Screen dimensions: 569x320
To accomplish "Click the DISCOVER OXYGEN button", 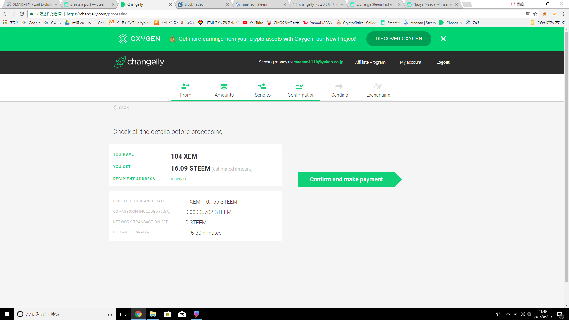I will coord(399,39).
